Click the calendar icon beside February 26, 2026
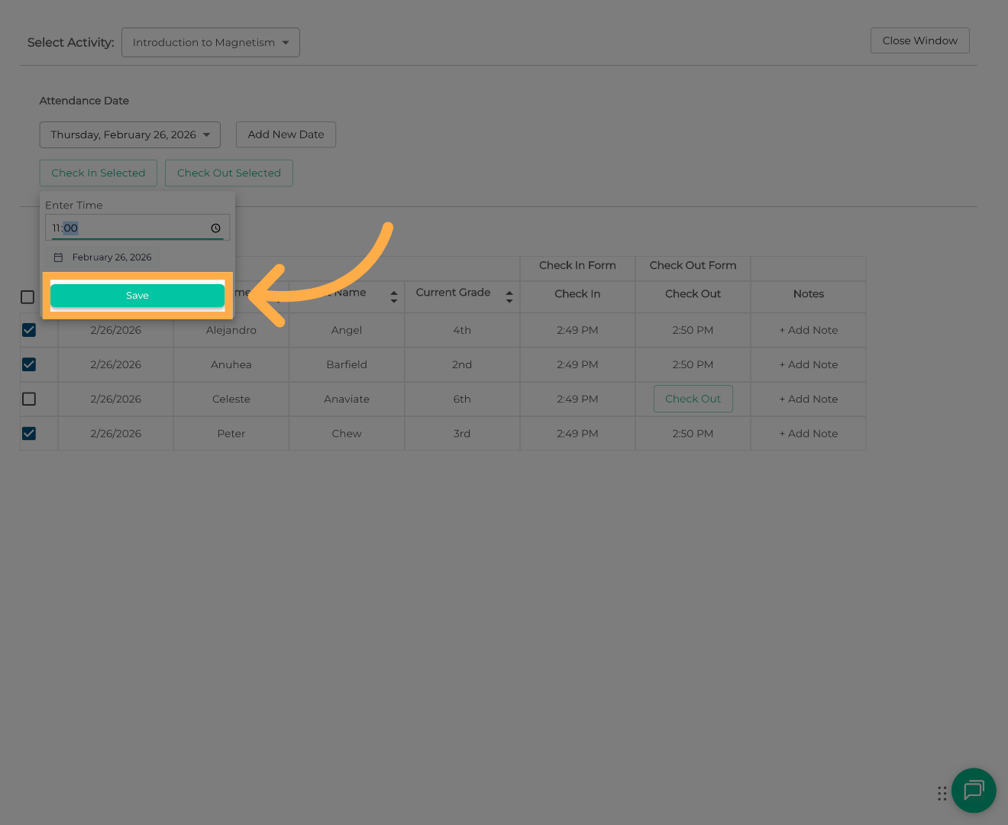This screenshot has width=1008, height=825. tap(58, 257)
